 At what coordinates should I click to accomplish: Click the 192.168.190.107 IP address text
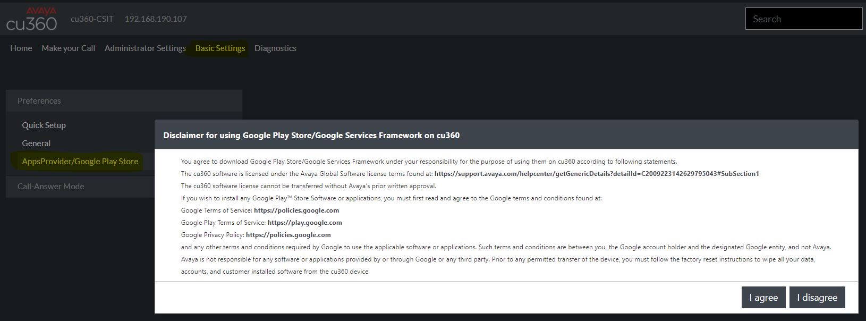point(156,19)
